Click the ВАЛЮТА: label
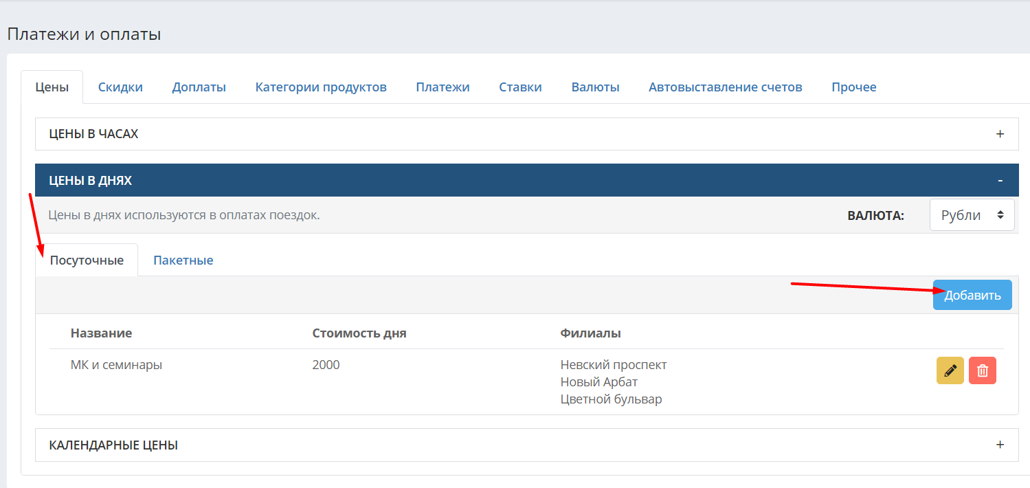Viewport: 1030px width, 488px height. [875, 215]
